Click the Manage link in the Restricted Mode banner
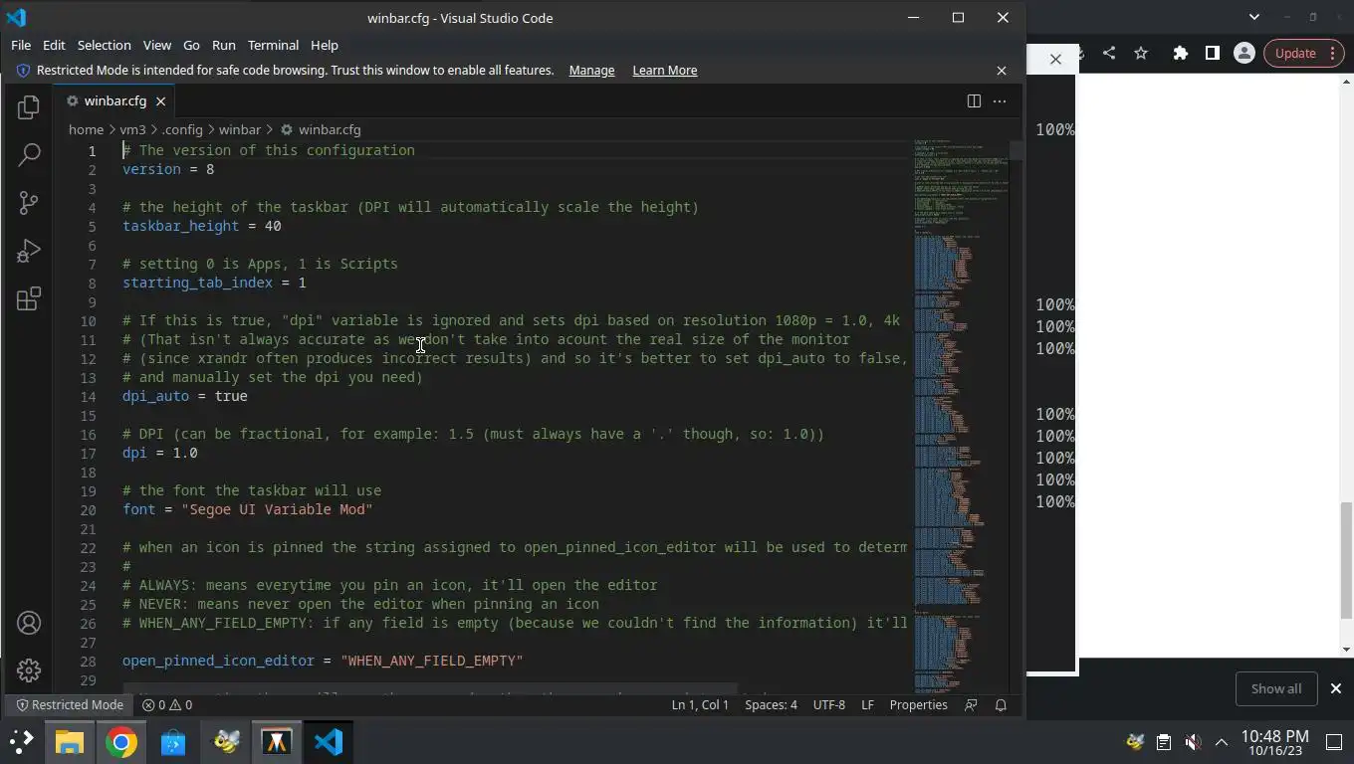 pyautogui.click(x=591, y=71)
